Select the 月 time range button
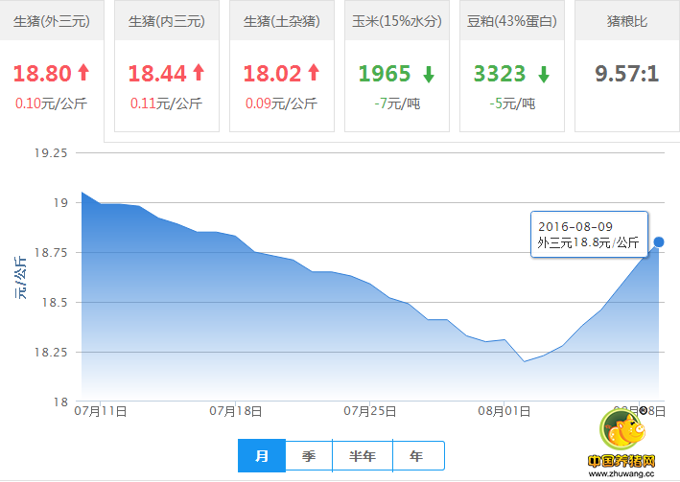 click(x=262, y=456)
